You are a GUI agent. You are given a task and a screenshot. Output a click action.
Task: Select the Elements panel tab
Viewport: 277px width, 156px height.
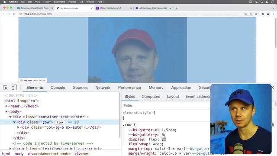coord(35,88)
